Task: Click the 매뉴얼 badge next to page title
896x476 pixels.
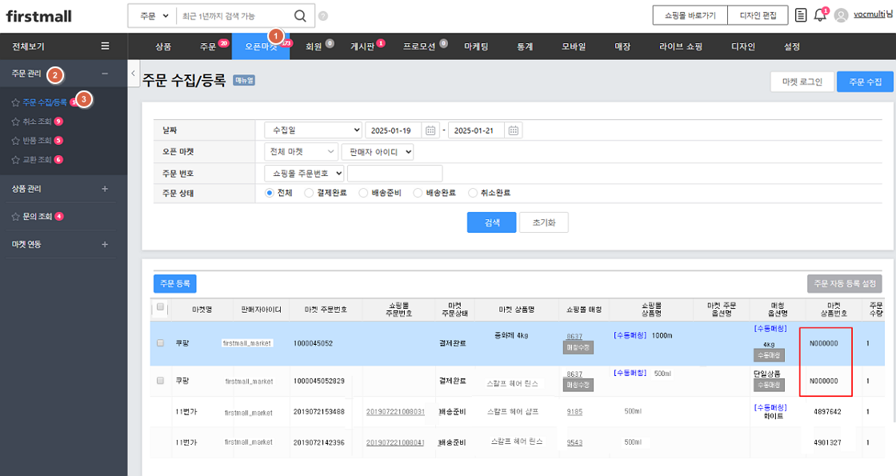Action: pyautogui.click(x=244, y=81)
